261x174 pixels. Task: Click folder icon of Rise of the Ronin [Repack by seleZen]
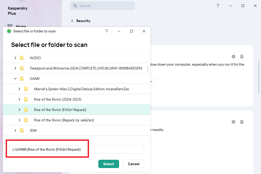(x=26, y=120)
